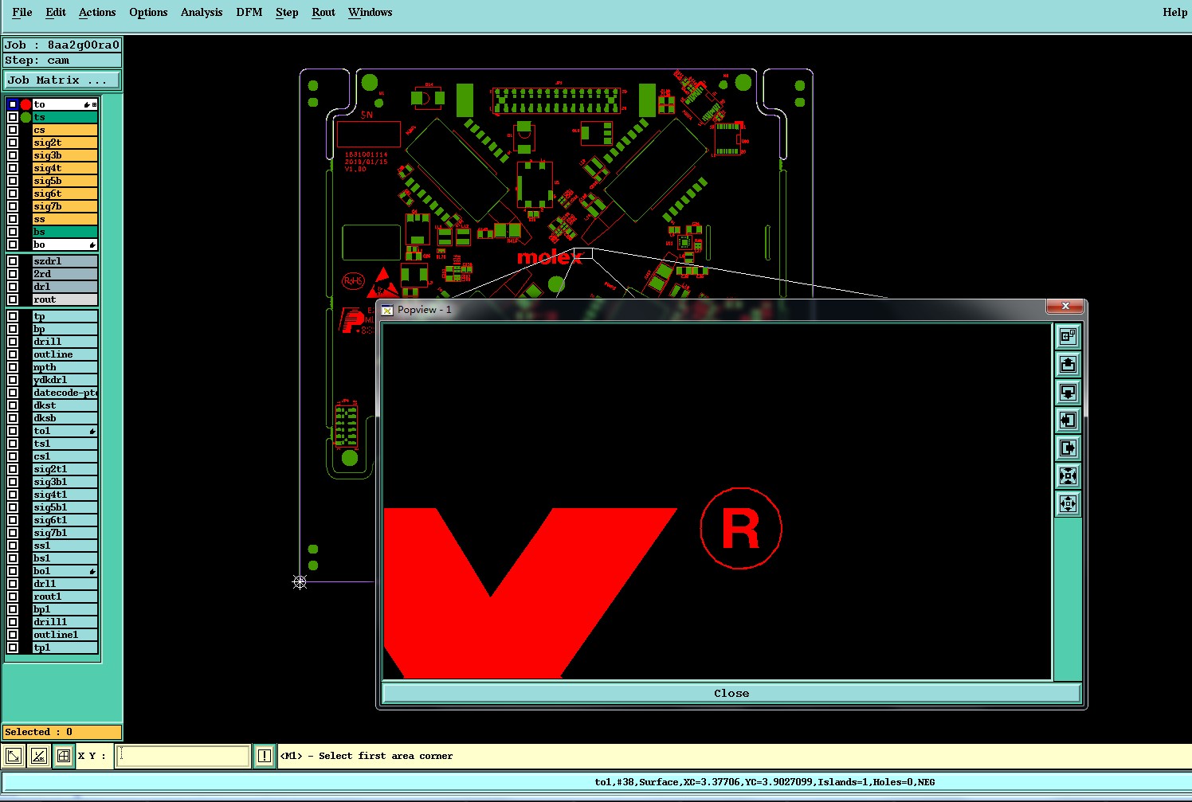
Task: Click the Popview pan up icon
Action: [1068, 365]
